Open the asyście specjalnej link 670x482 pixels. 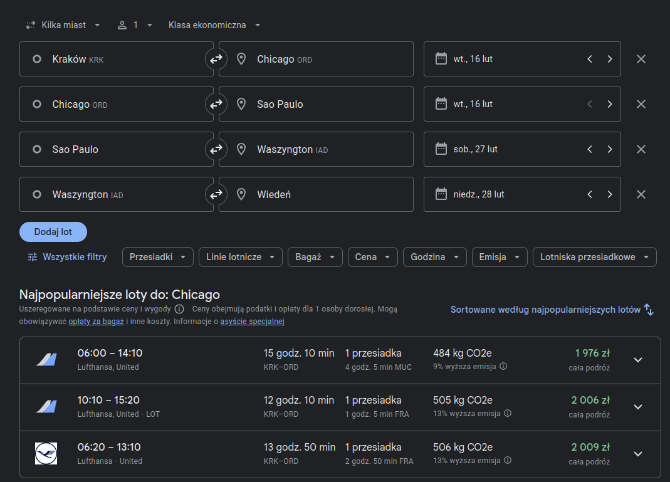tap(252, 322)
